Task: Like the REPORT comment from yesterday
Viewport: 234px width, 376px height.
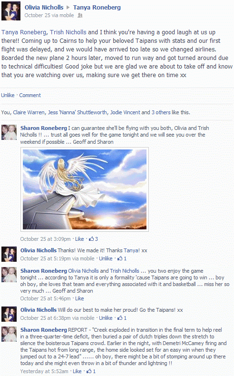Action: pyautogui.click(x=77, y=371)
